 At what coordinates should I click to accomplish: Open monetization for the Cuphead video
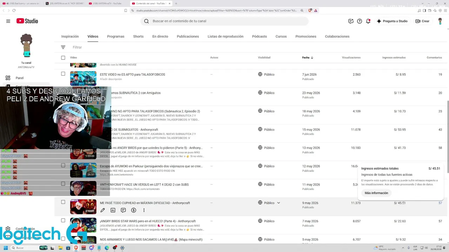point(134,210)
